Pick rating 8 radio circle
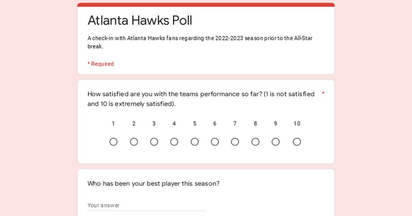This screenshot has height=216, width=412. point(255,142)
